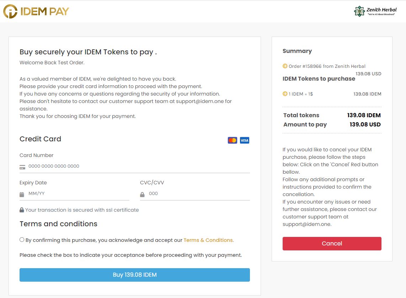Open the Terms & Conditions link

tap(209, 240)
